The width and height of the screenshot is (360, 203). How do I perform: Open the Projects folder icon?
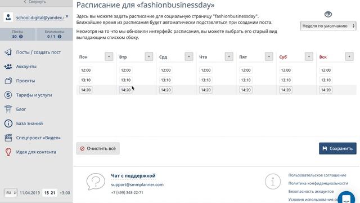click(x=8, y=81)
